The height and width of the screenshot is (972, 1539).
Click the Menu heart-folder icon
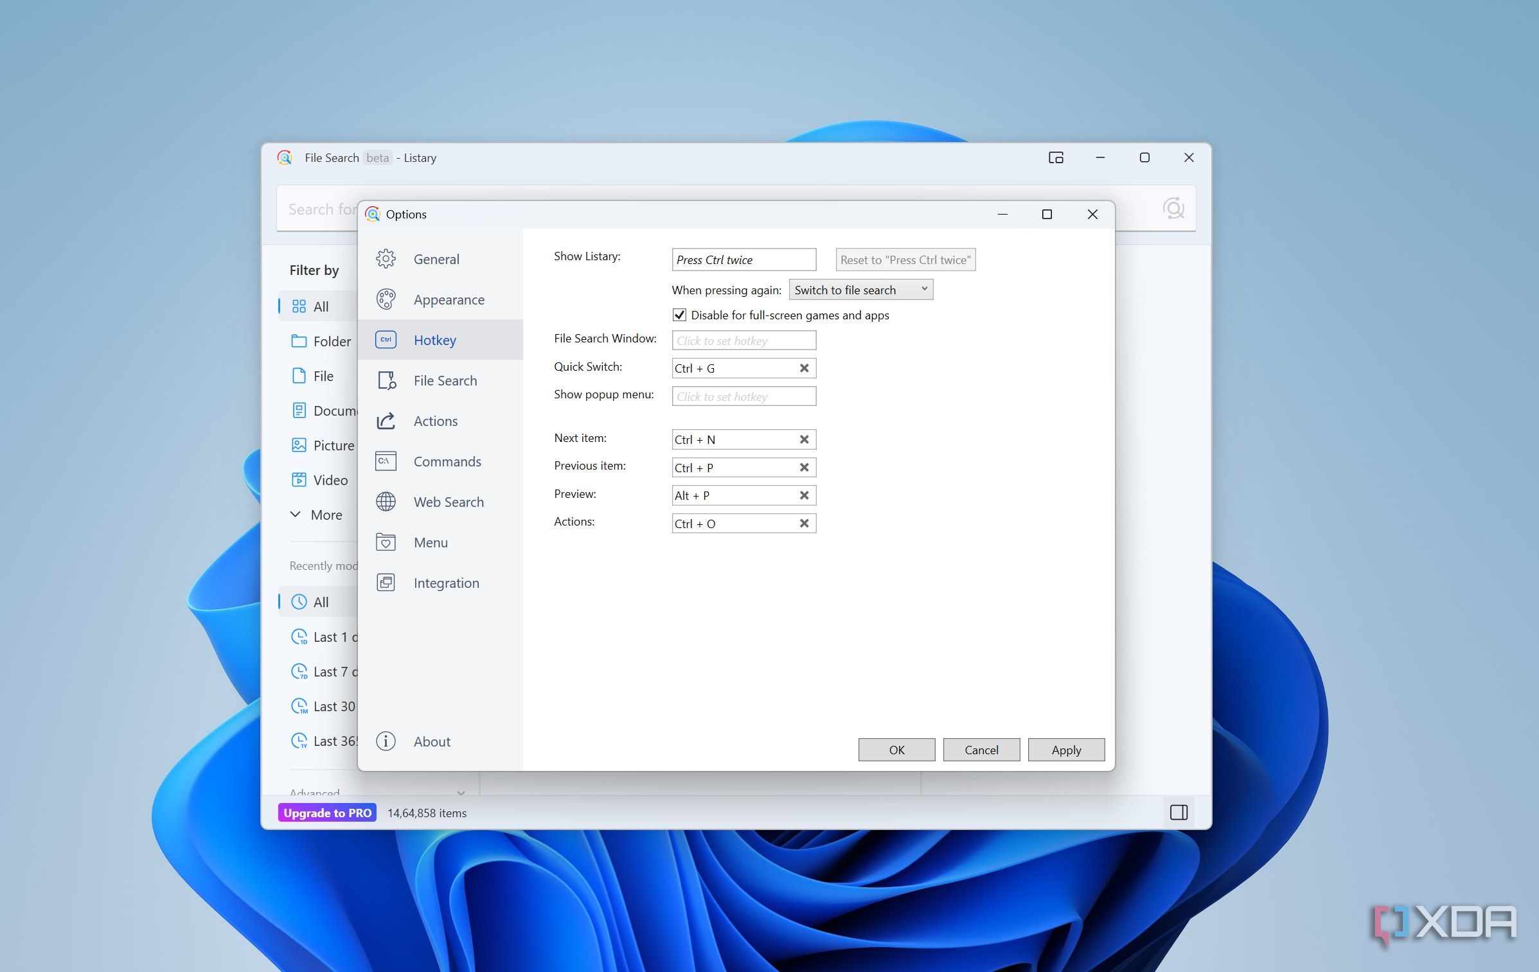click(386, 542)
